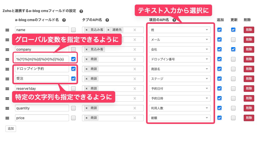Check 更新 checkbox in 予約日付 row
The height and width of the screenshot is (141, 261).
pyautogui.click(x=233, y=89)
